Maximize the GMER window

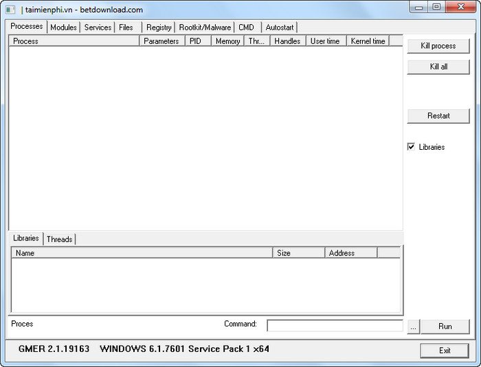click(x=436, y=7)
